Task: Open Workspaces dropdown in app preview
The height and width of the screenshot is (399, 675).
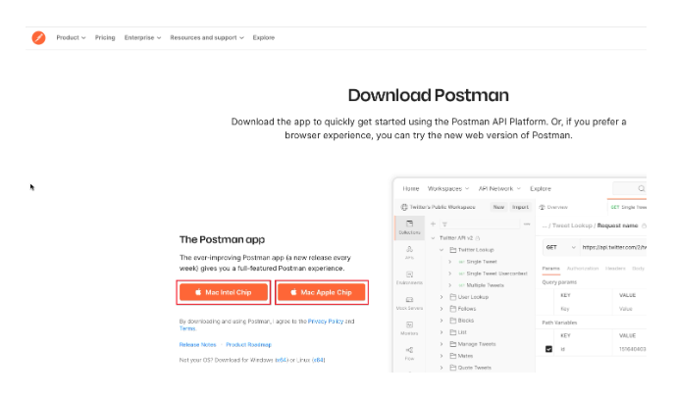Action: click(448, 189)
